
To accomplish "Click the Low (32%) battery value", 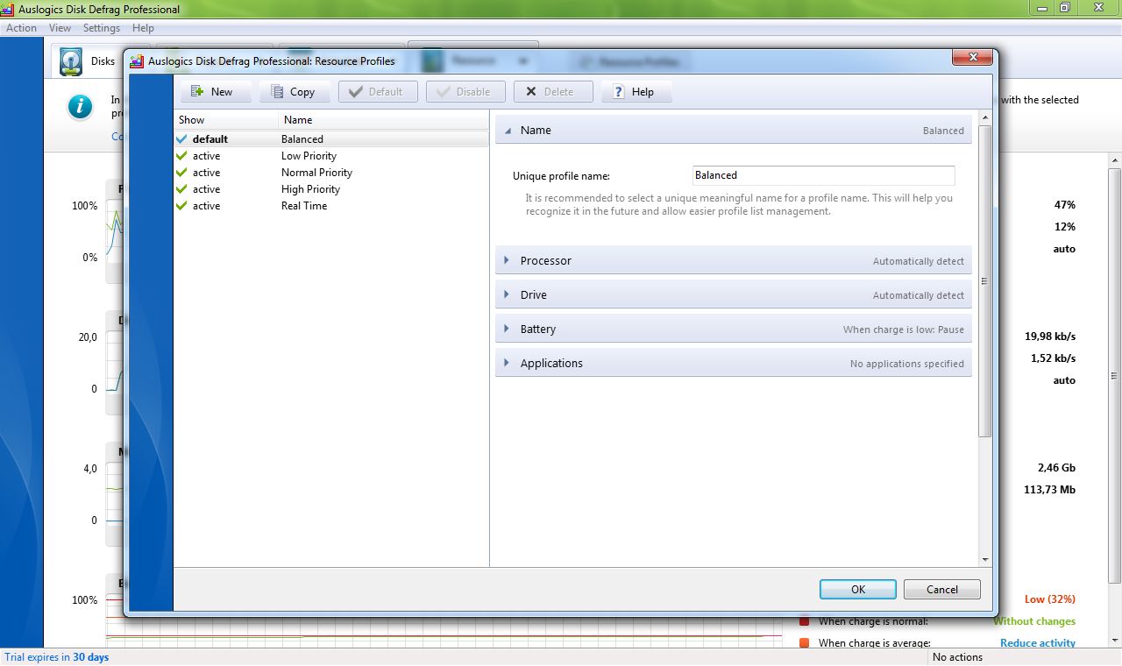I will tap(1050, 599).
